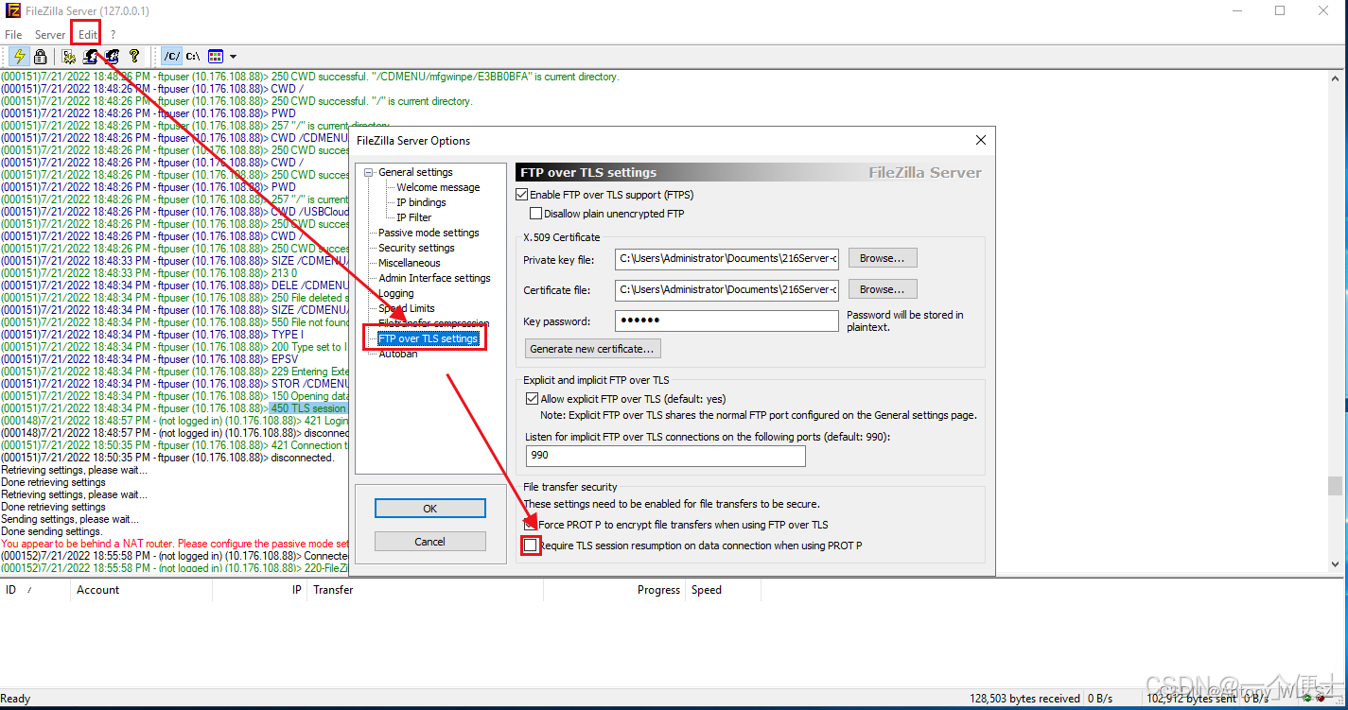Select General settings in the options tree
This screenshot has width=1348, height=710.
pyautogui.click(x=415, y=172)
